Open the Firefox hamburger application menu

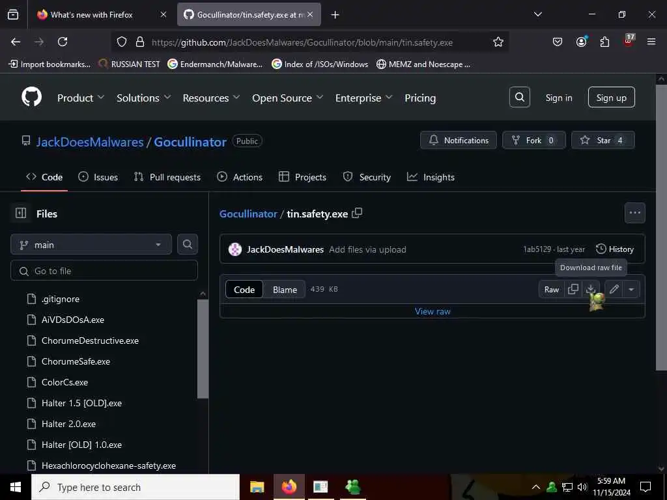651,42
